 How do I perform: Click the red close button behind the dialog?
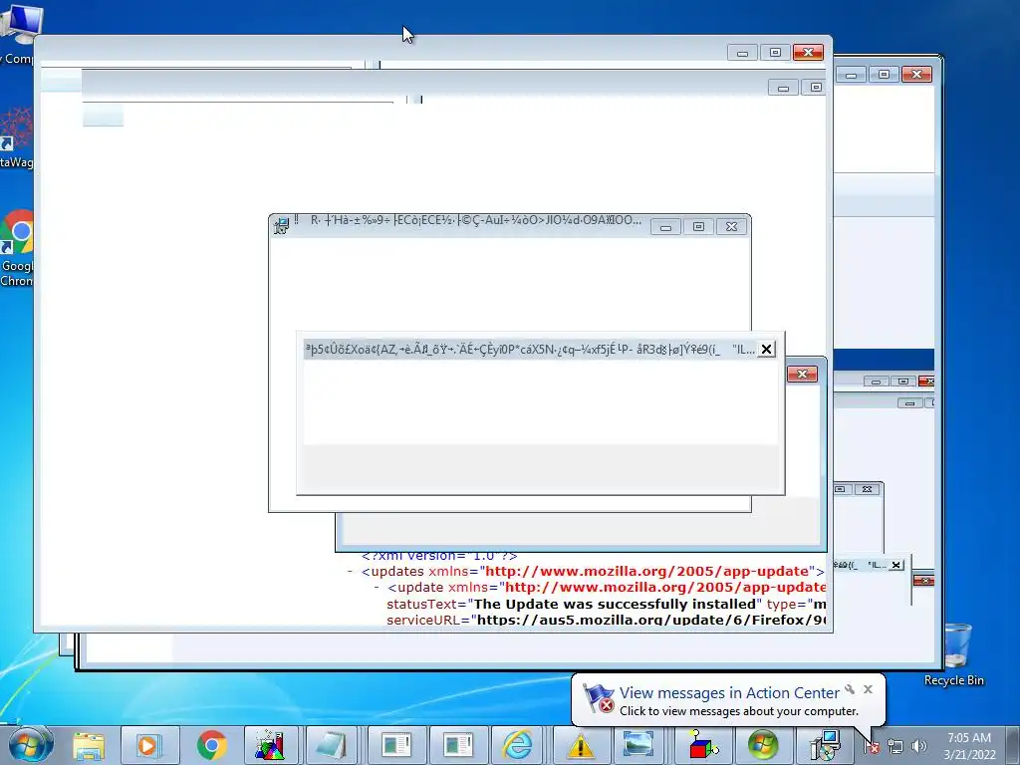pyautogui.click(x=802, y=375)
